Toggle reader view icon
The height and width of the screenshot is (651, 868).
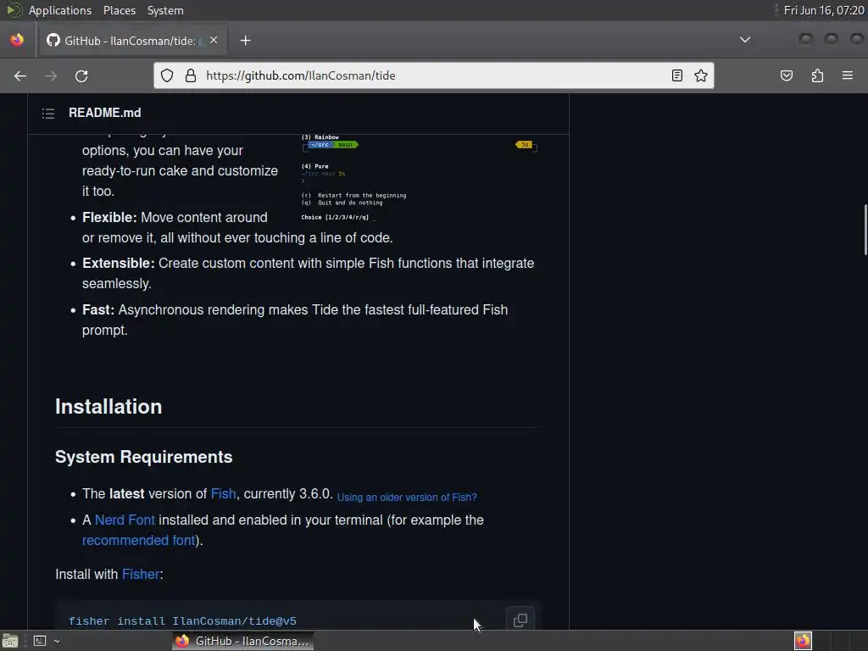point(677,75)
